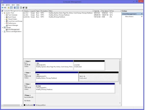Open the View menu
The height and width of the screenshot is (110, 146).
pyautogui.click(x=13, y=5)
